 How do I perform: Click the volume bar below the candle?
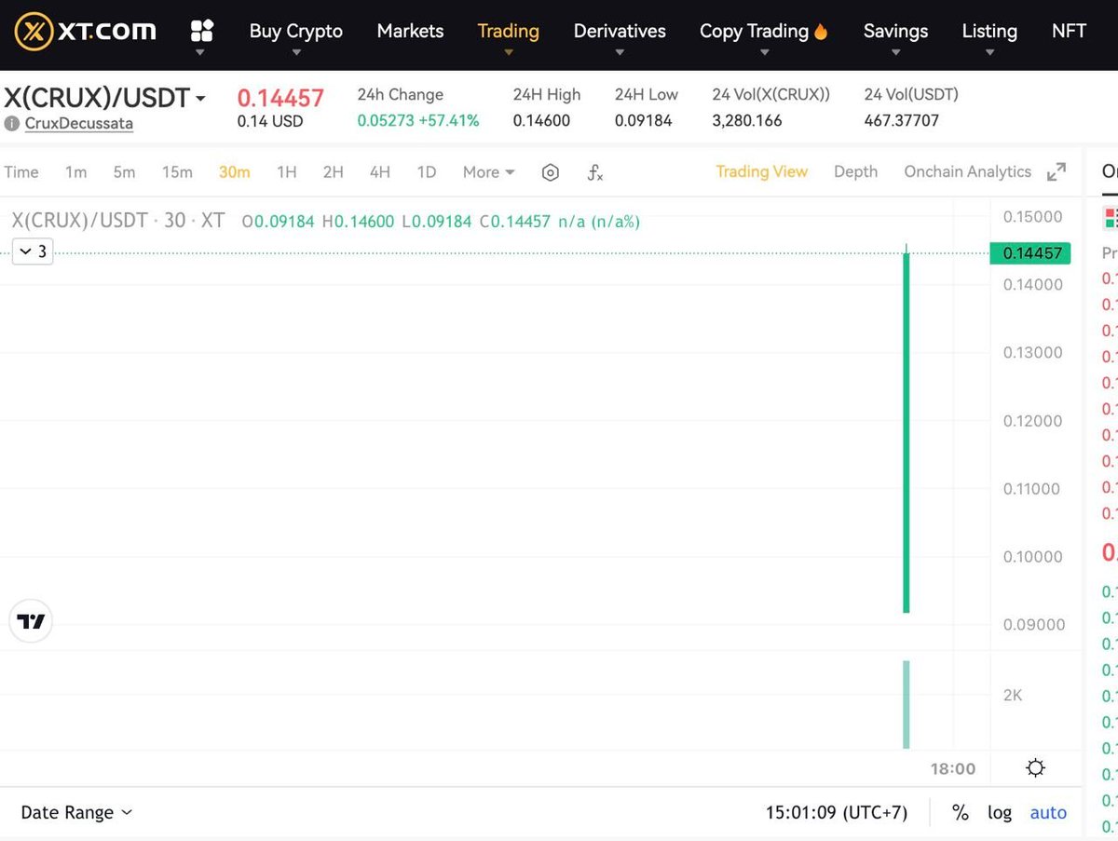[x=907, y=704]
